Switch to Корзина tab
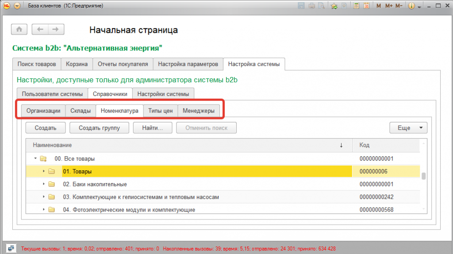 point(77,64)
